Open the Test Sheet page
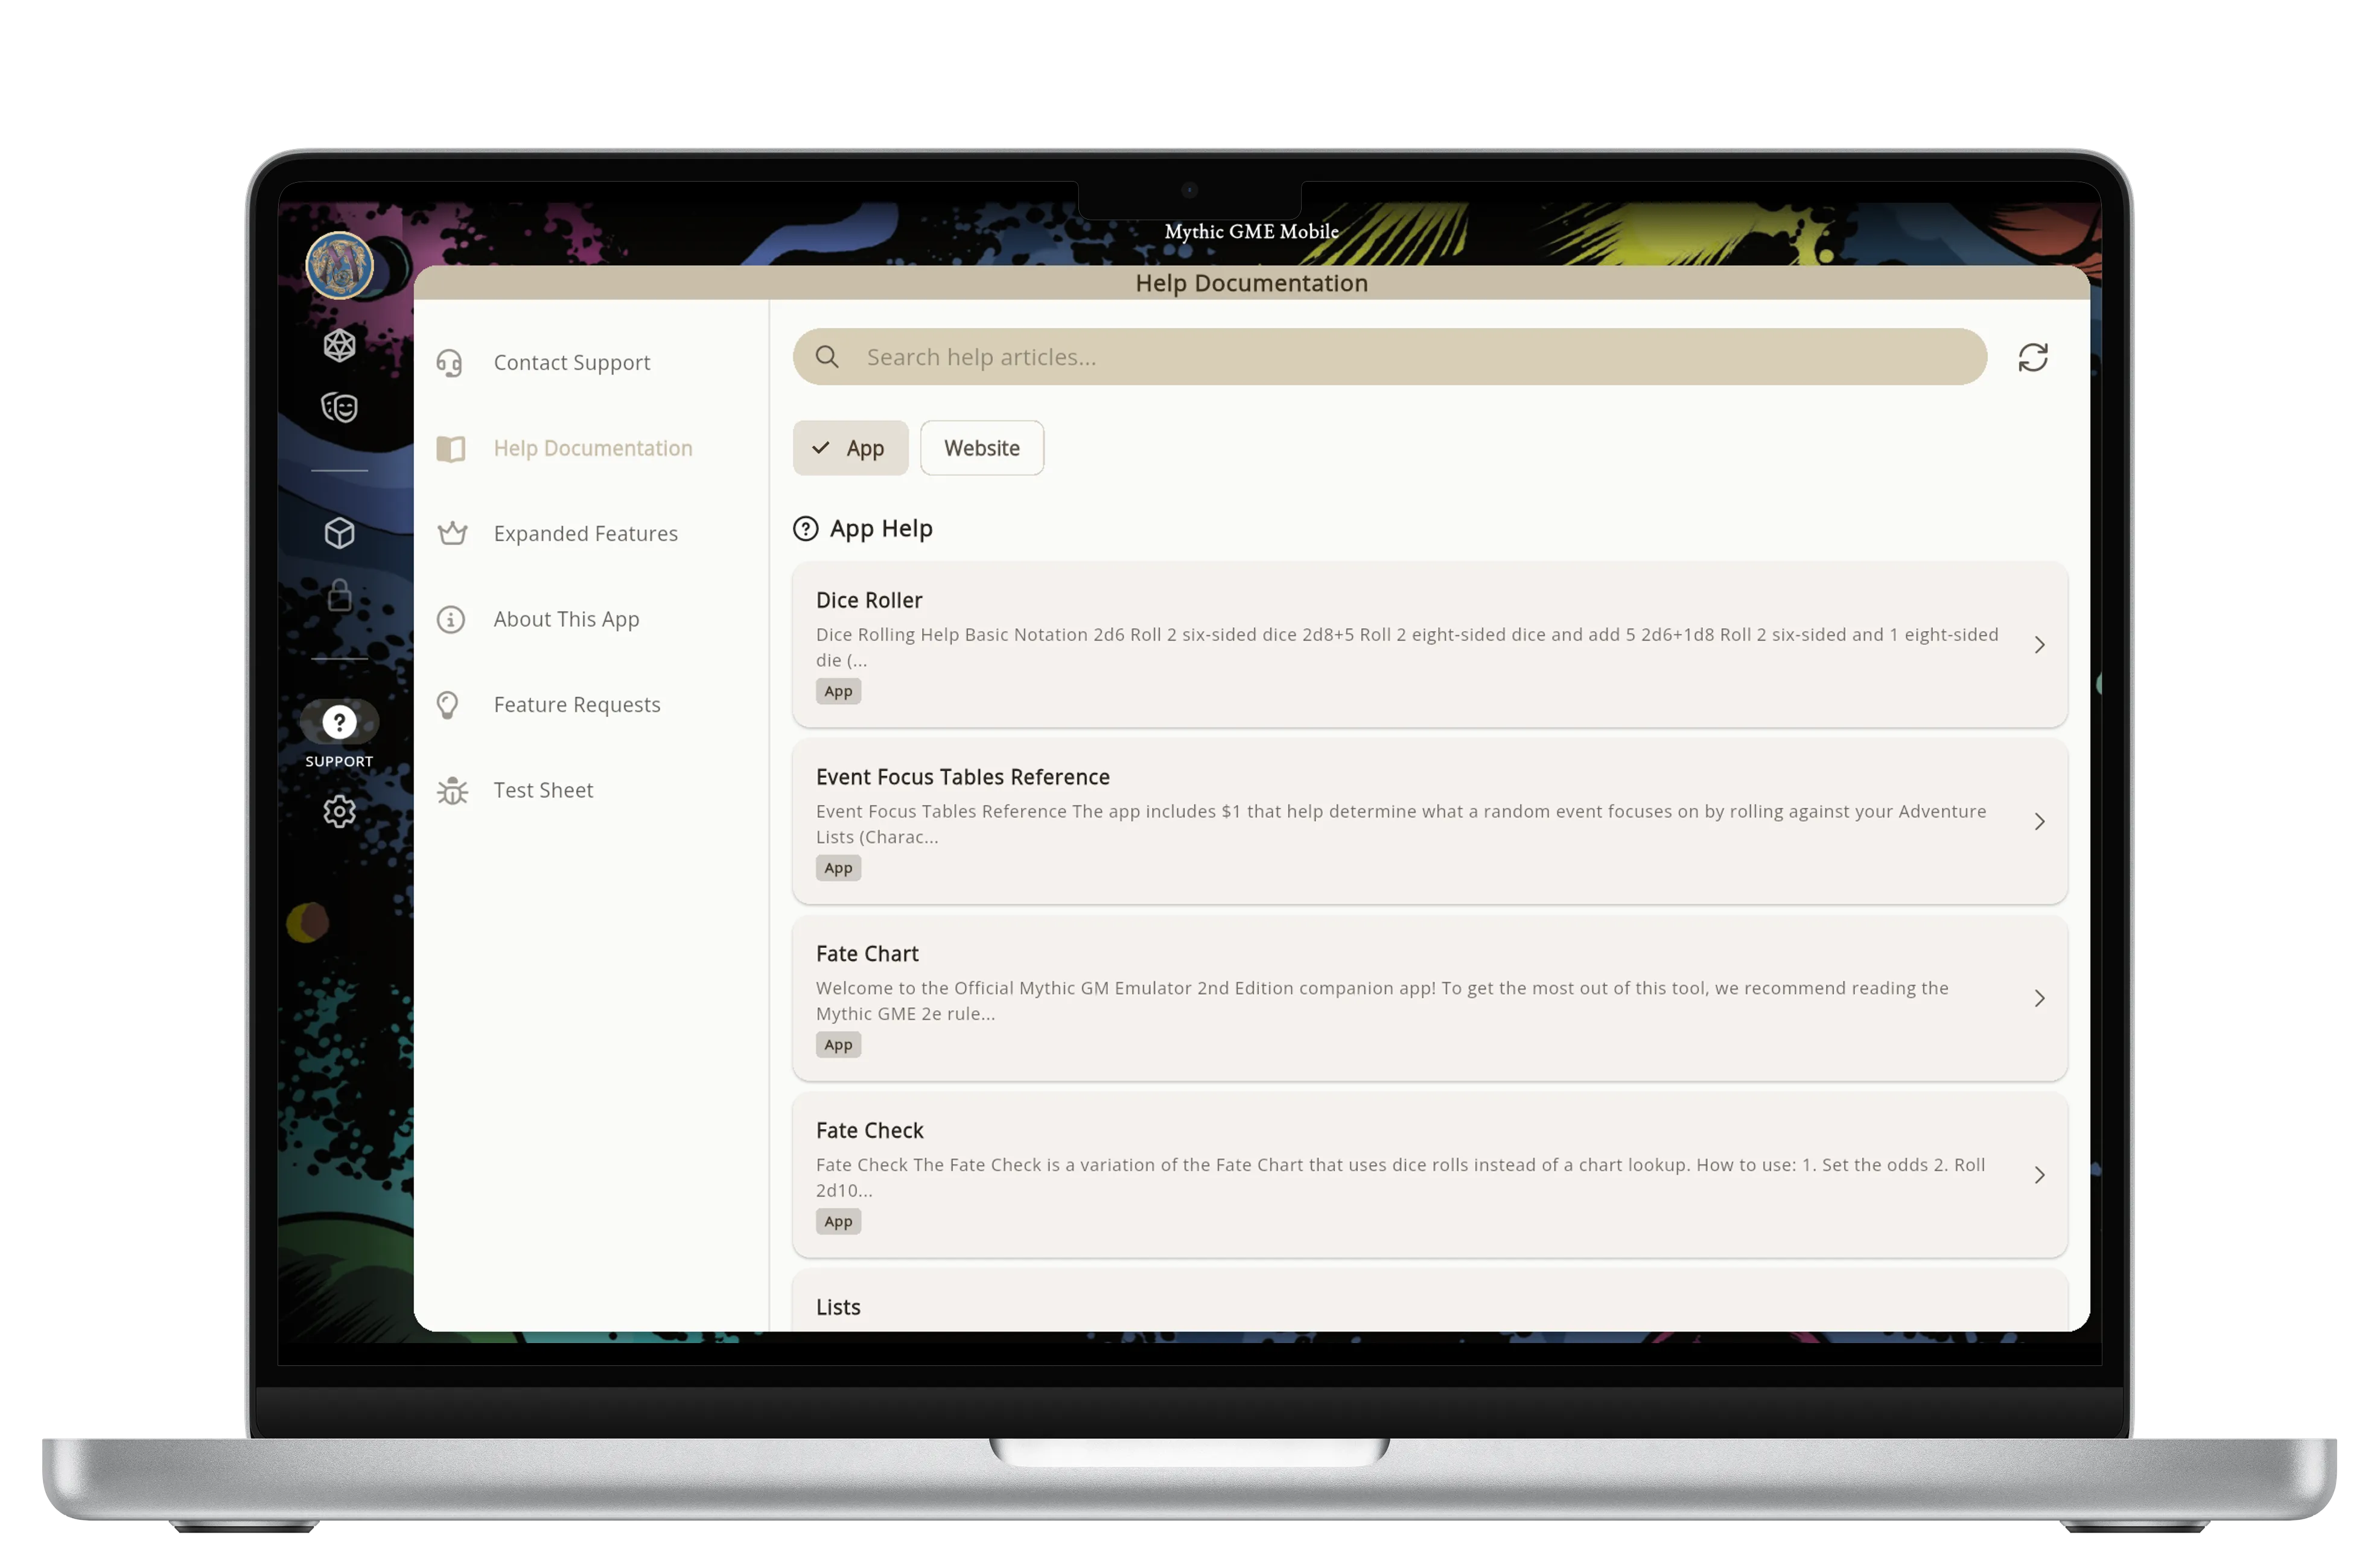This screenshot has height=1547, width=2380. click(543, 789)
